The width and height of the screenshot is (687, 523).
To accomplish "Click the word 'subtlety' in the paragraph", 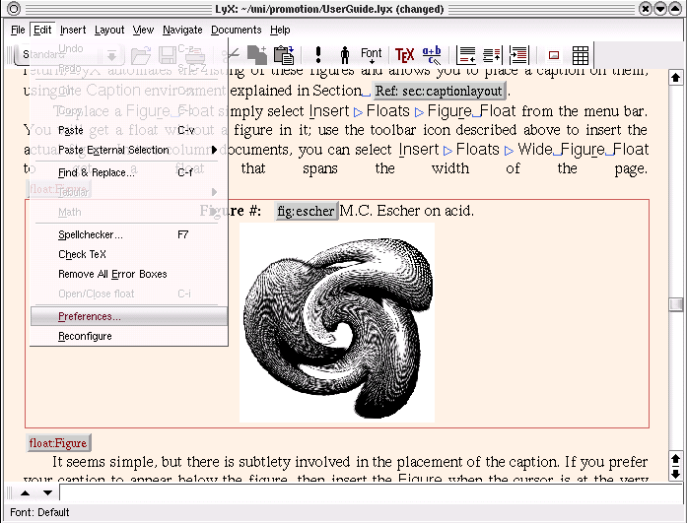I will pos(264,462).
